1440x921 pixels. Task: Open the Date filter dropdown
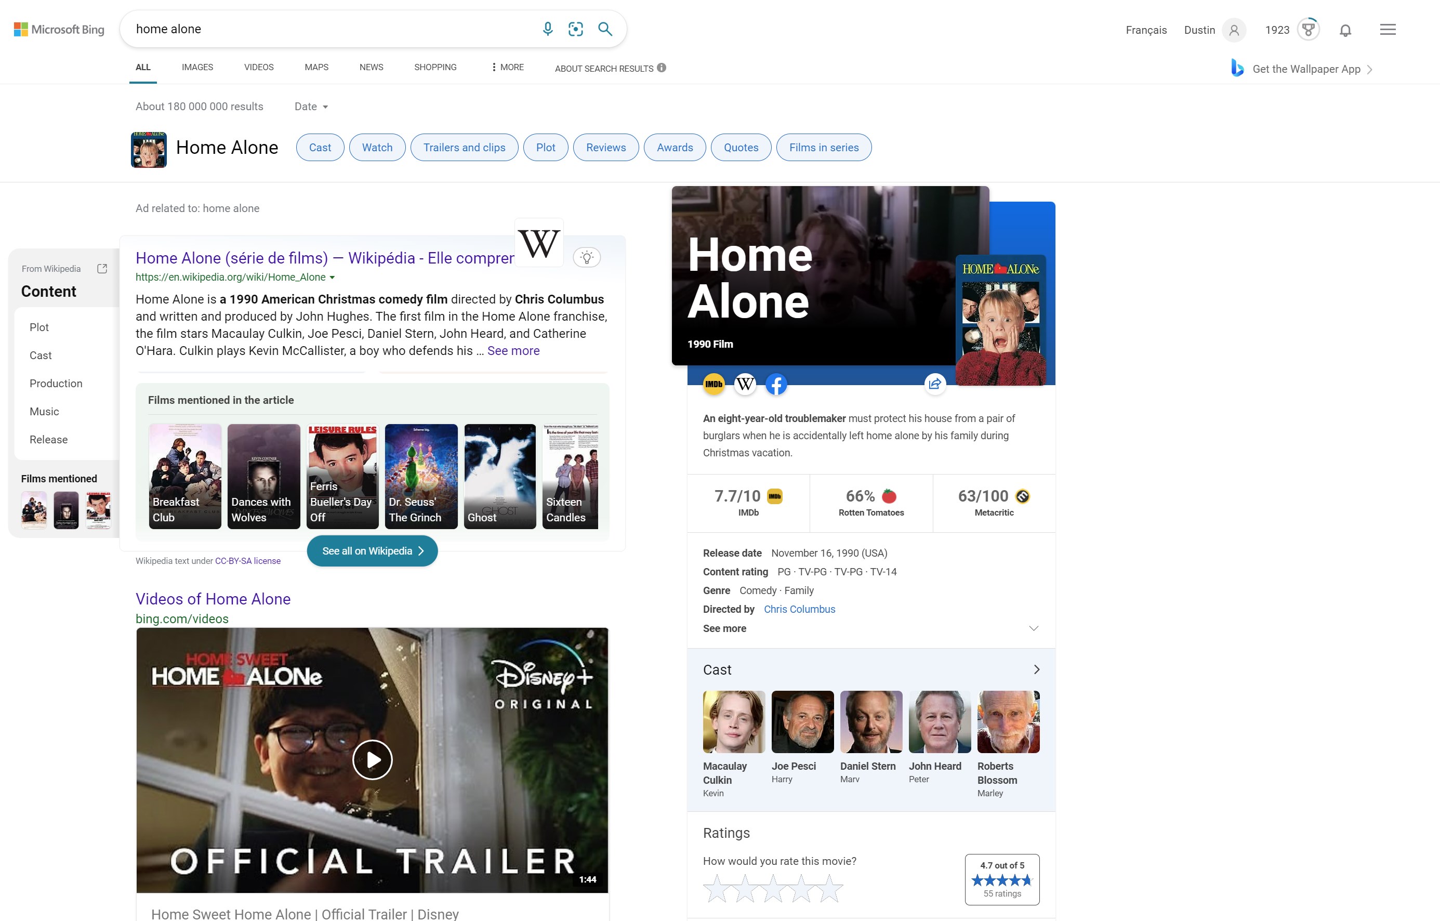coord(311,107)
